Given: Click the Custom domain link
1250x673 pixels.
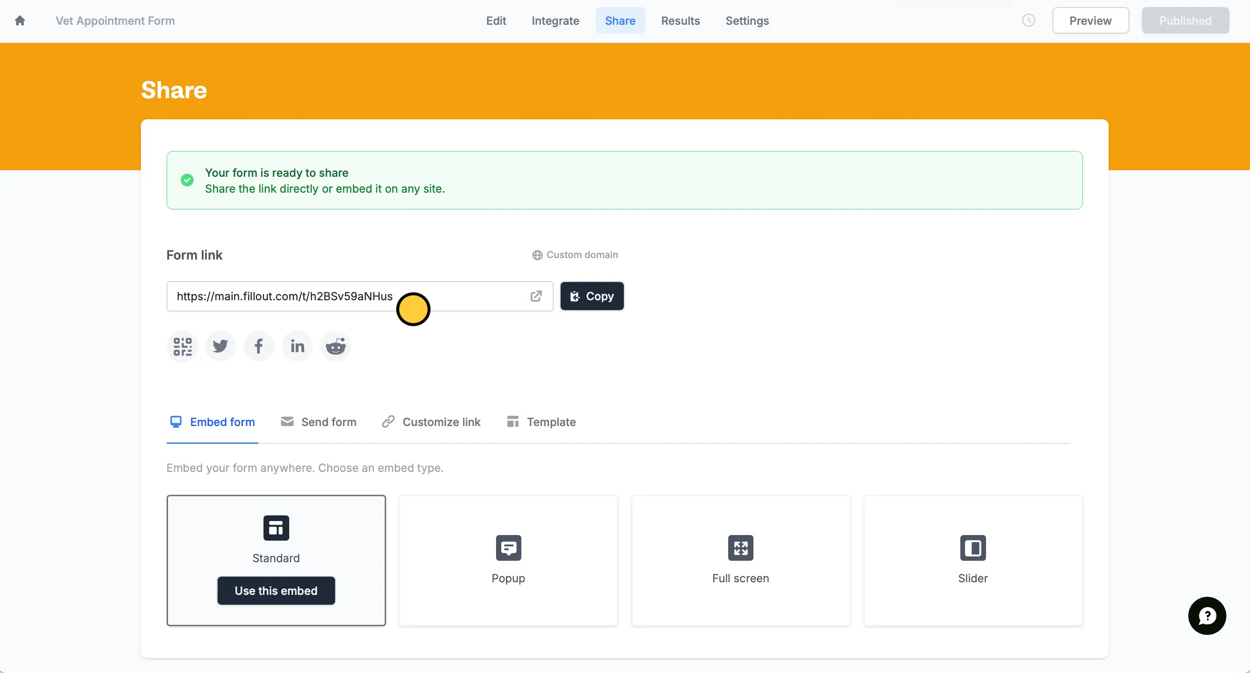Looking at the screenshot, I should click(x=575, y=255).
